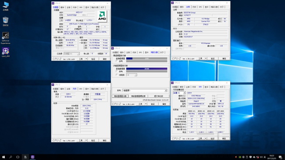The height and width of the screenshot is (160, 285).
Task: Switch to the 处理器 (CPU) tab in the benchmark window
Action: [x=115, y=52]
